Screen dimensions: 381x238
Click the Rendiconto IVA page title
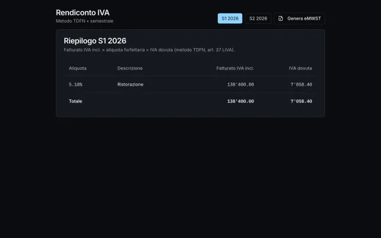click(83, 12)
